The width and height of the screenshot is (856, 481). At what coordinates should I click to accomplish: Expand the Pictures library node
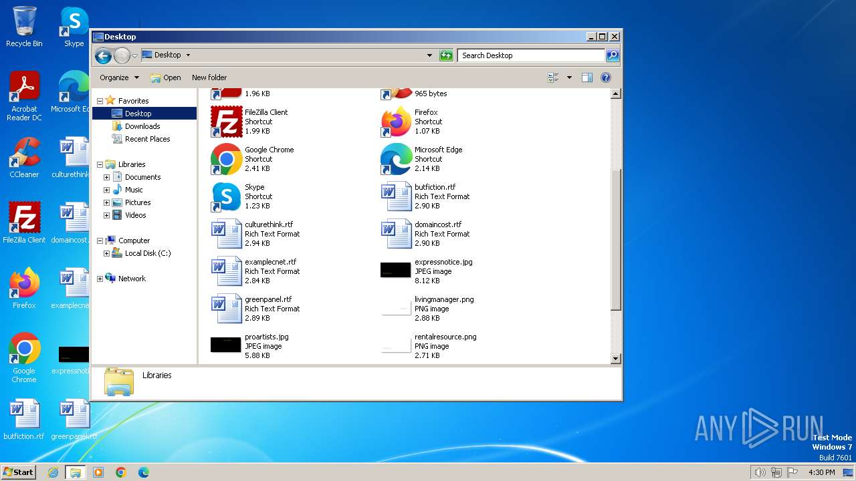pos(106,202)
